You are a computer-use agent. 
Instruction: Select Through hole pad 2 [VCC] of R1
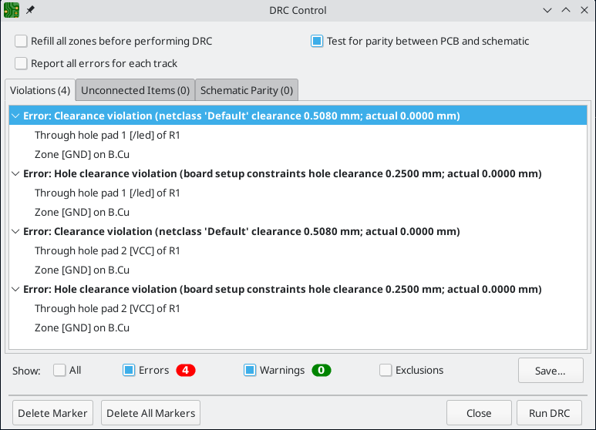tap(107, 251)
